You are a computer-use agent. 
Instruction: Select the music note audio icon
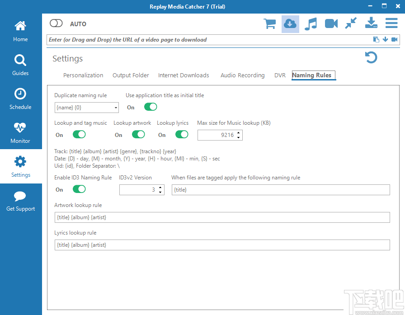coord(311,24)
